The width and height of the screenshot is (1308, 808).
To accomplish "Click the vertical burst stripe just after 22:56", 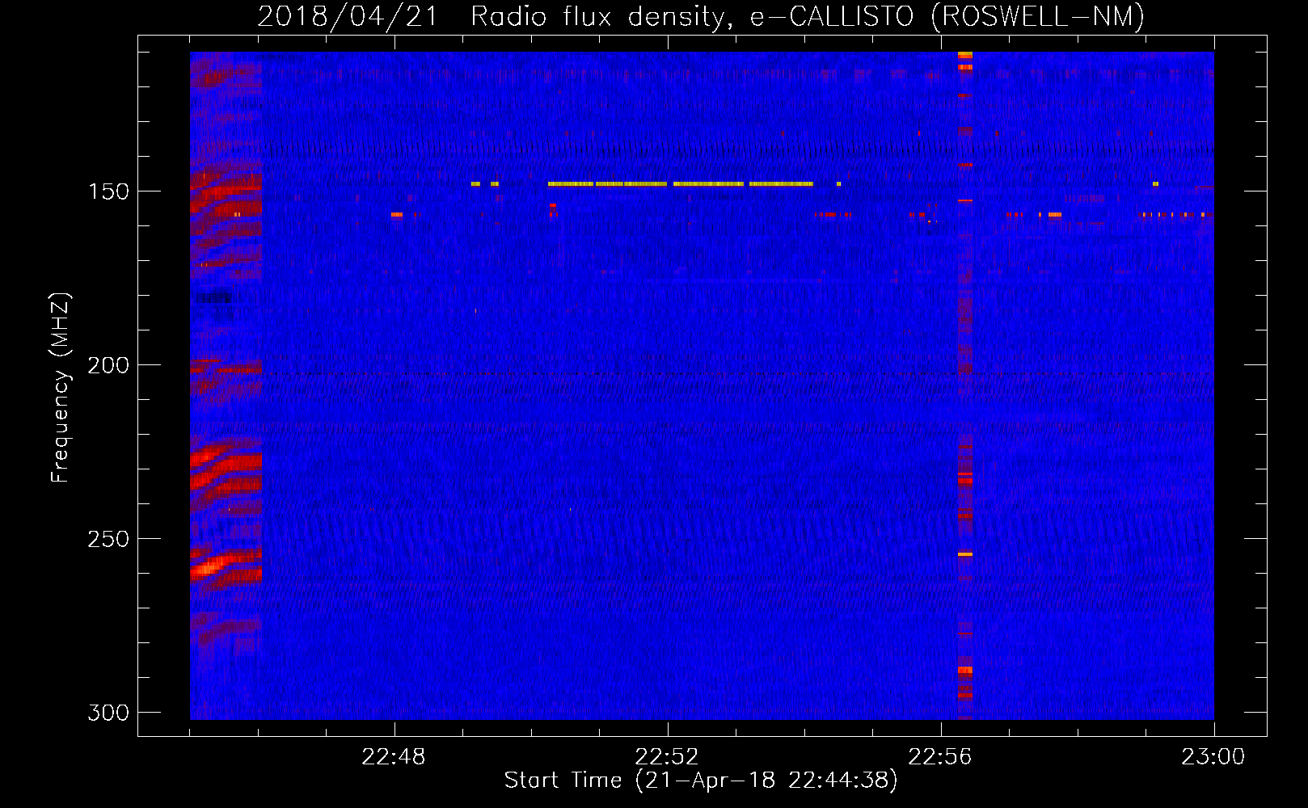I will [x=965, y=385].
